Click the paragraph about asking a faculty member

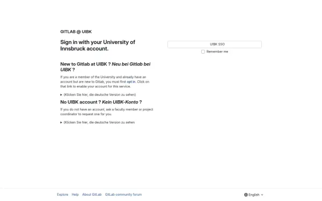point(107,112)
